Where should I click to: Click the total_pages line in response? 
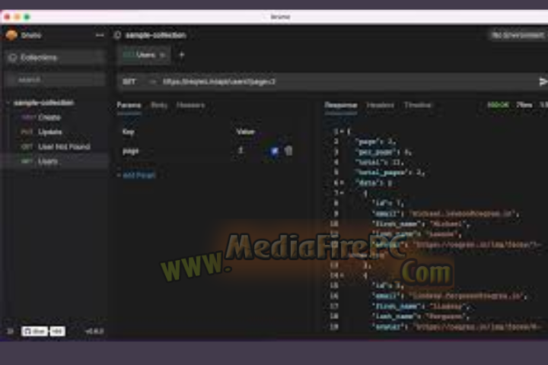coord(390,173)
